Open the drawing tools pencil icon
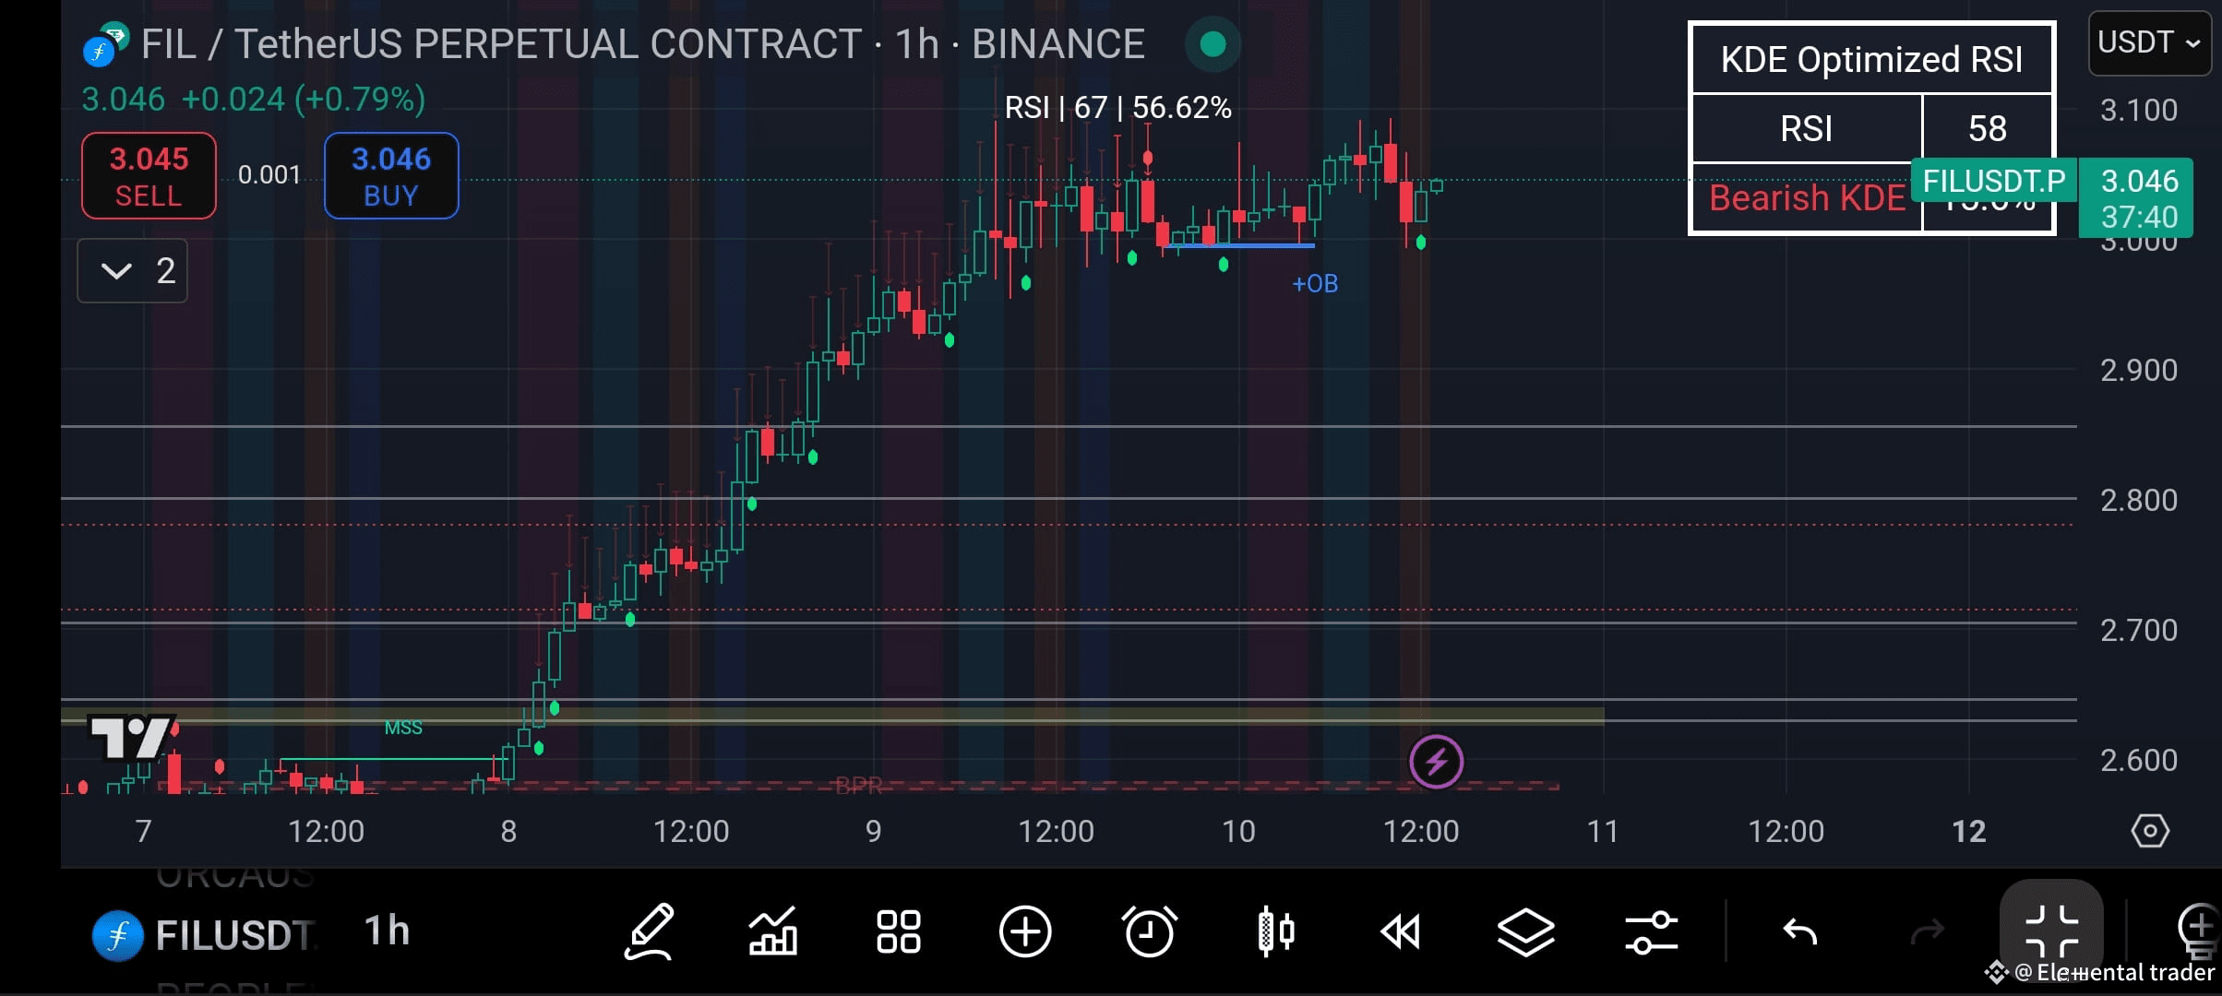The width and height of the screenshot is (2222, 996). tap(650, 932)
